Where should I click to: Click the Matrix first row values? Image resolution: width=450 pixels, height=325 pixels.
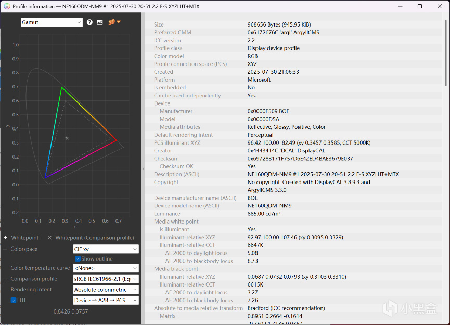pos(275,316)
